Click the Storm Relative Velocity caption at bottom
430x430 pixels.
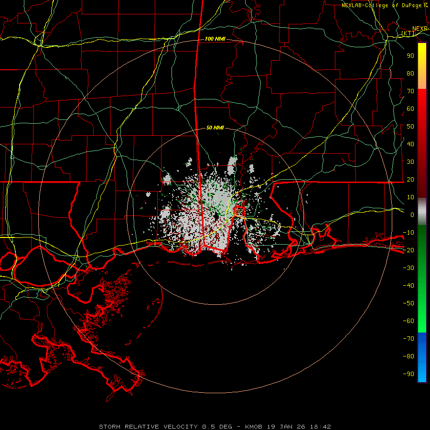215,427
